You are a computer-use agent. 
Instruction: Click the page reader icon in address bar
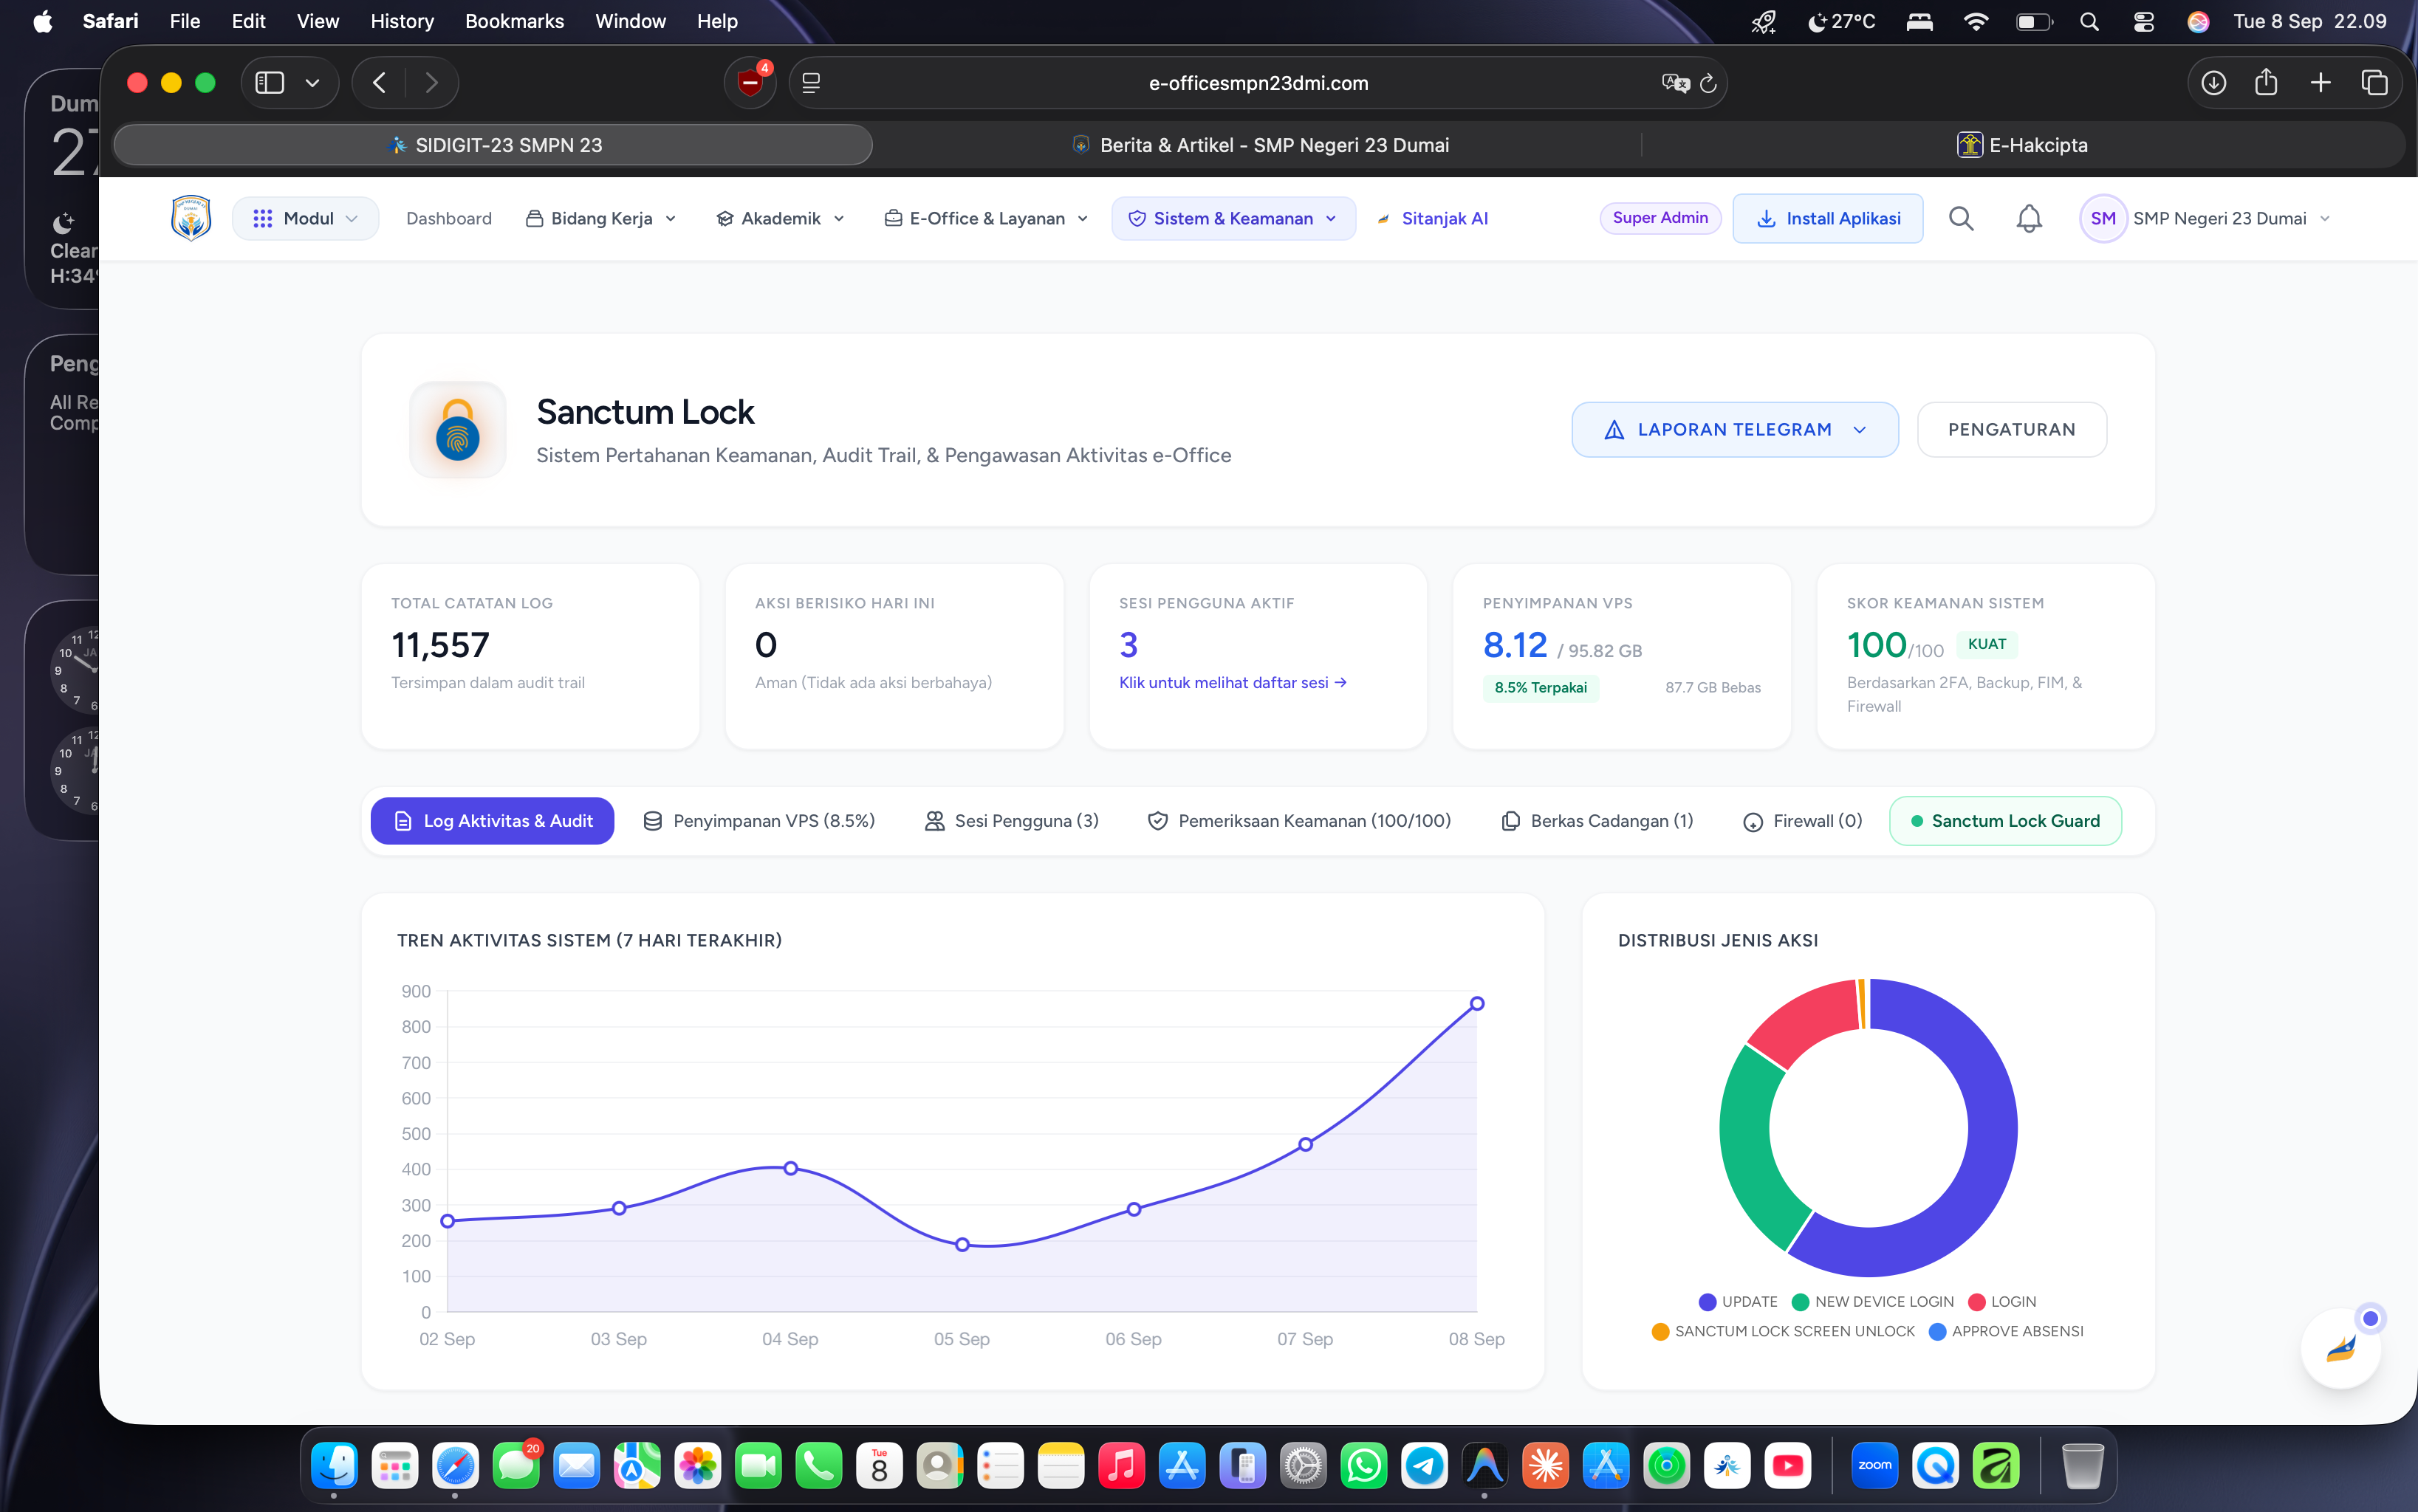(812, 83)
